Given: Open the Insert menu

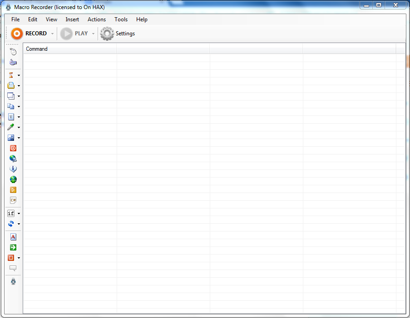Looking at the screenshot, I should 72,19.
